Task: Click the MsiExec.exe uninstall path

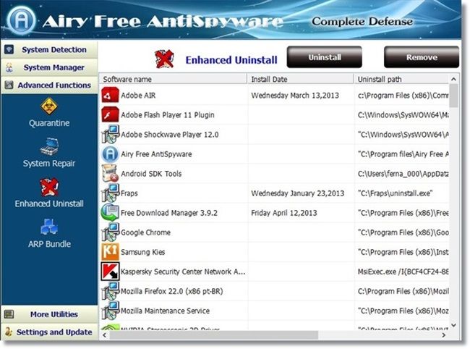Action: (403, 272)
